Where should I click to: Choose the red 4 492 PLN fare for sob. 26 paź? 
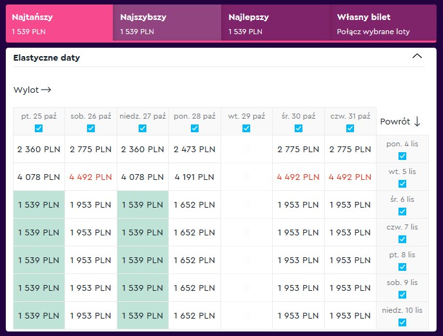coord(91,177)
